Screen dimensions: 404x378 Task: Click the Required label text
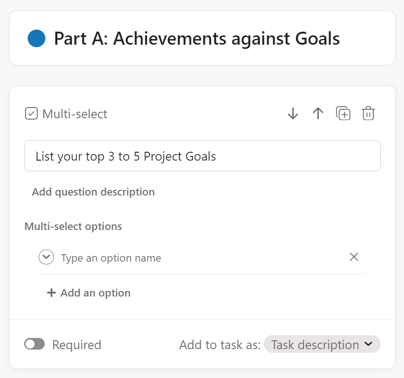point(76,345)
